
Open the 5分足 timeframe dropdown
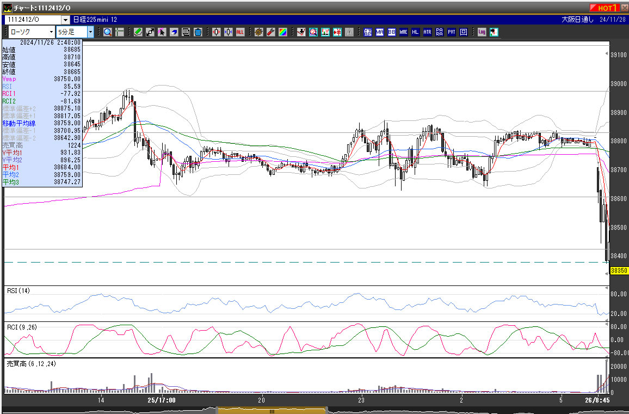click(75, 32)
